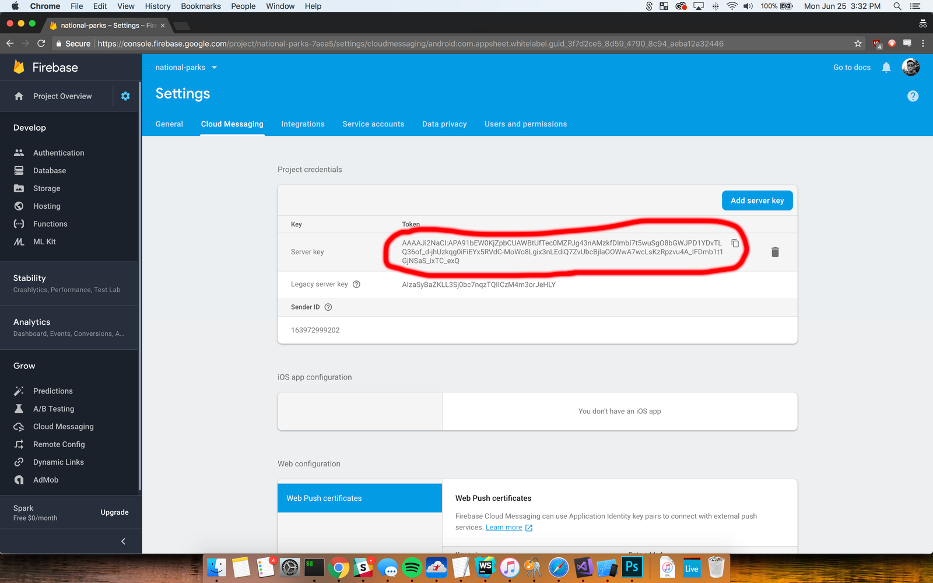
Task: Open Google Chrome from the Dock
Action: click(338, 567)
